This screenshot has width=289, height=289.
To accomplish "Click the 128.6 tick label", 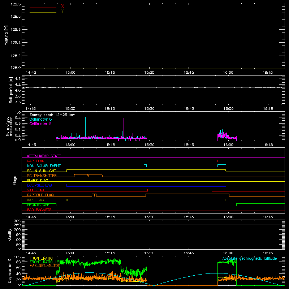I will [16, 30].
